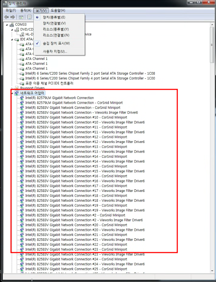Select 82583V #19 - CorSnid Miniport row
Image resolution: width=216 pixels, height=282 pixels.
point(76,205)
